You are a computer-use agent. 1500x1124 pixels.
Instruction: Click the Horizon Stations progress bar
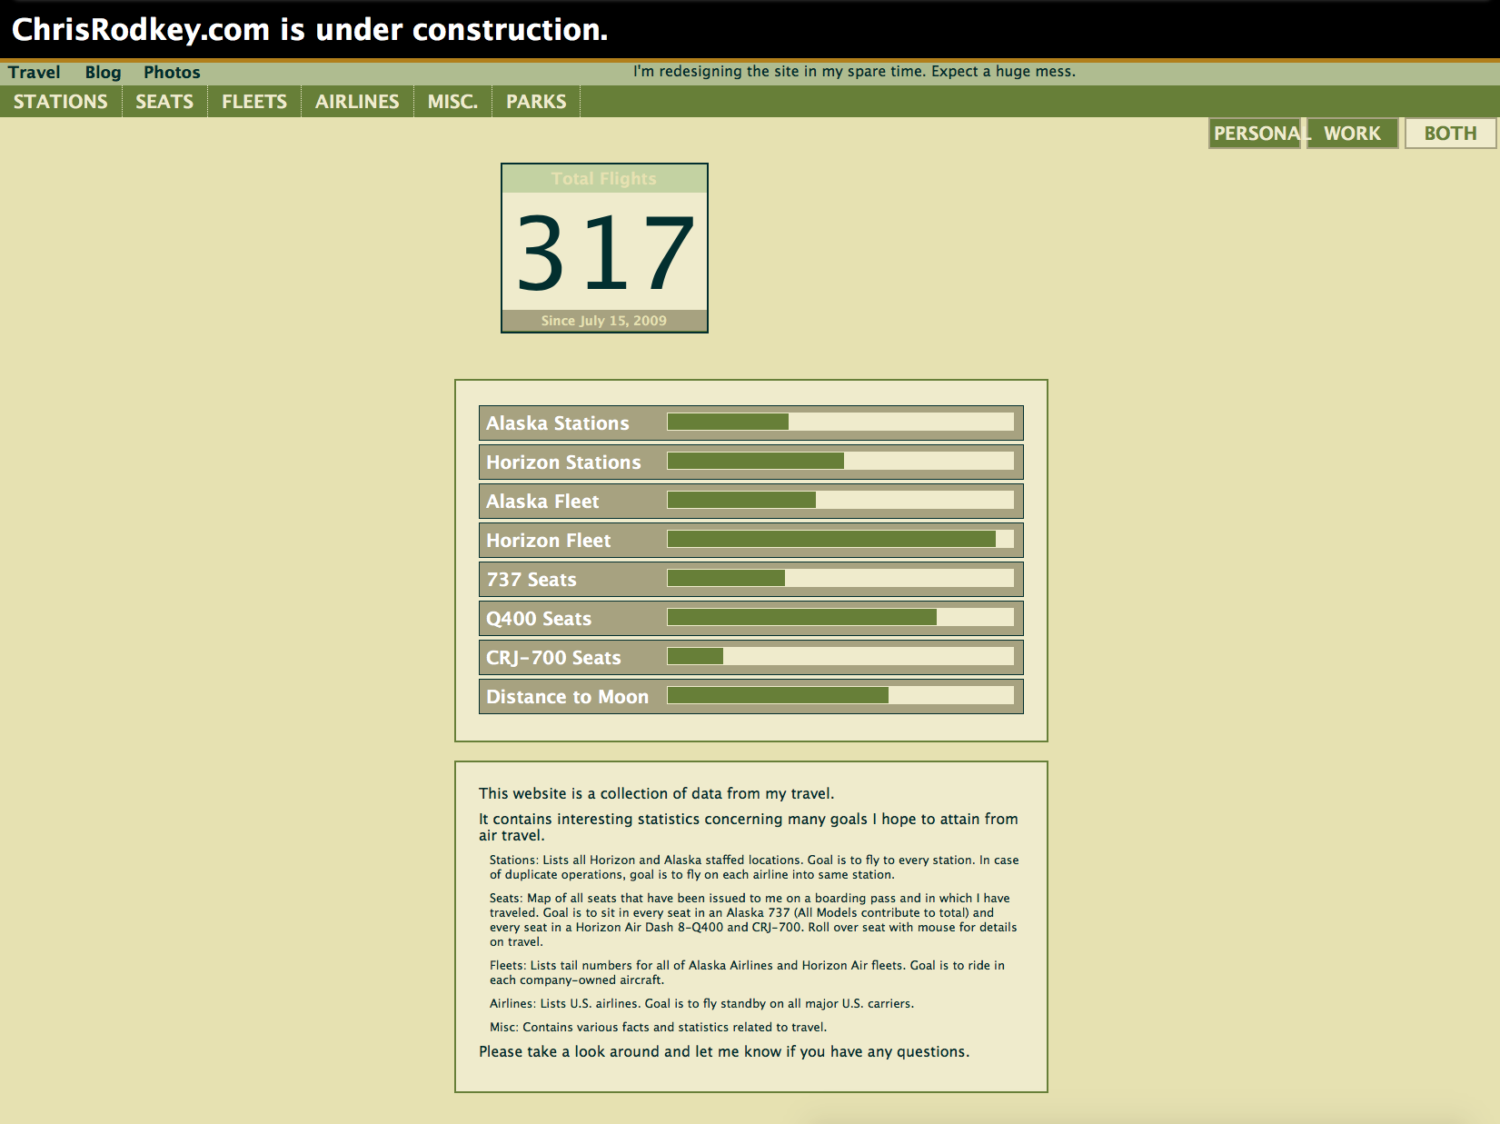[840, 461]
